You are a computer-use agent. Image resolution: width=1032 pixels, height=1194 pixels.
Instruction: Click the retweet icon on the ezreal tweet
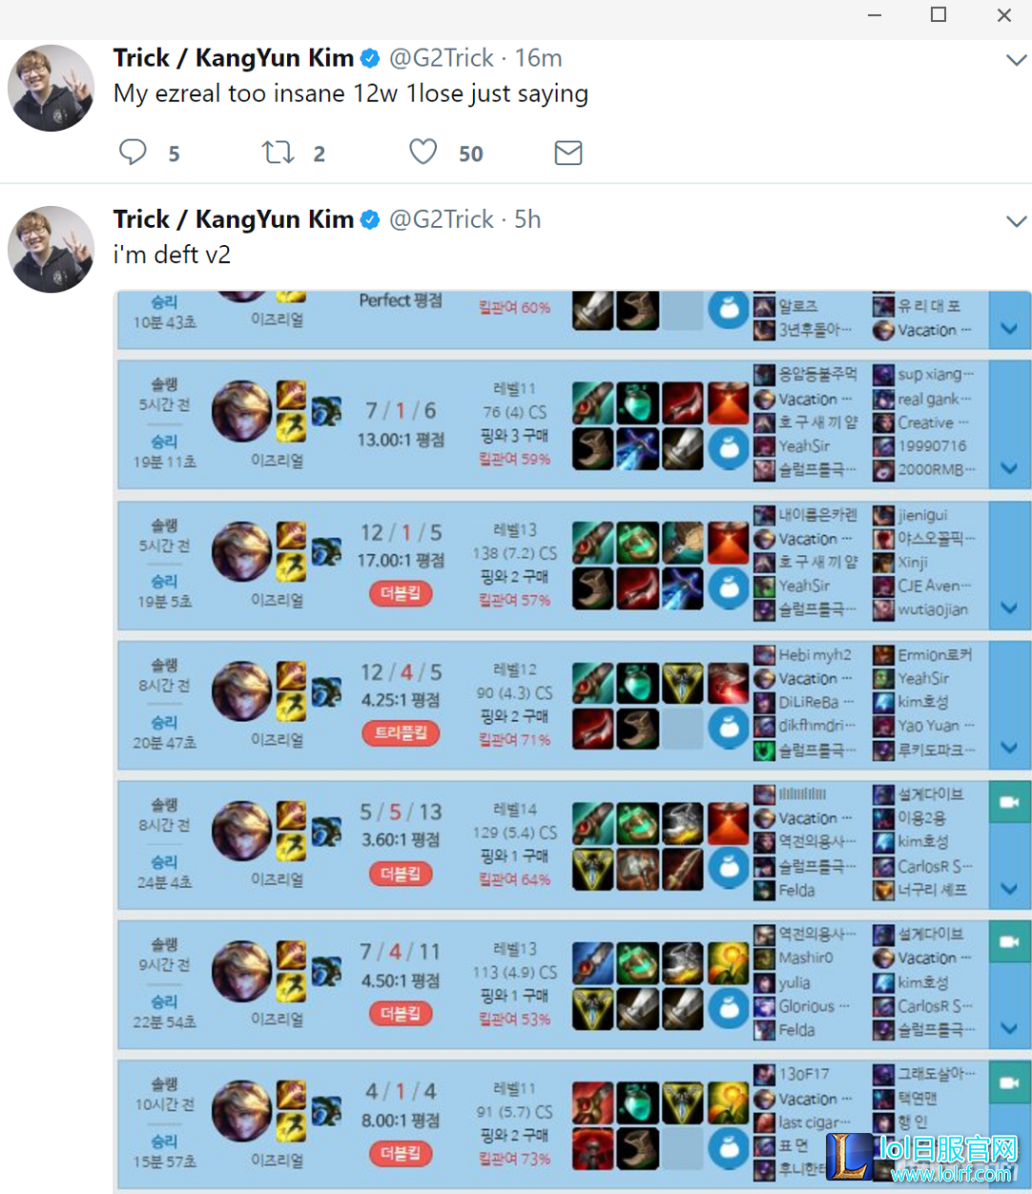pos(279,153)
